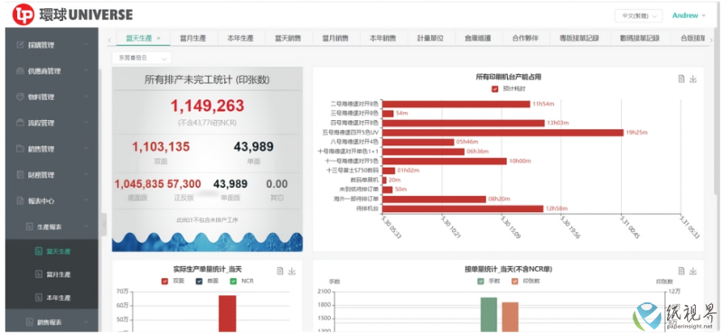This screenshot has height=333, width=723.
Task: Open data view icon on 所有印刷机台产能占用 chart
Action: pos(681,79)
